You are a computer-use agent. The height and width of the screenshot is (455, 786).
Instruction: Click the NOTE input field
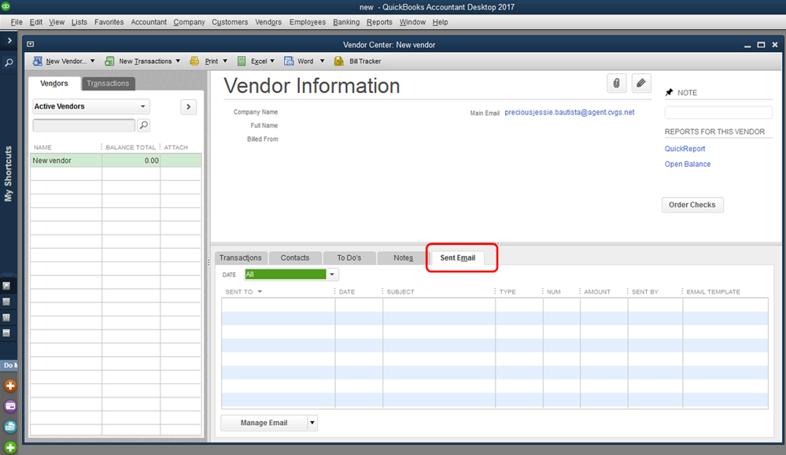click(718, 113)
